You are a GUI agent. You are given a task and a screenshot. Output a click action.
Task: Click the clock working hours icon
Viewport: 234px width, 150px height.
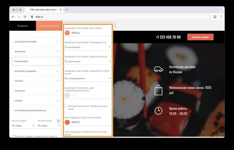[158, 111]
